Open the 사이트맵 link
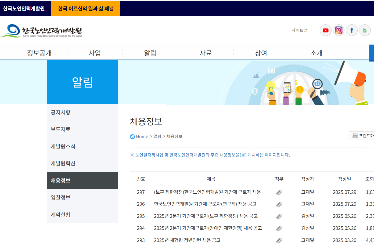Screen dimensions: 374x246 pyautogui.click(x=300, y=30)
